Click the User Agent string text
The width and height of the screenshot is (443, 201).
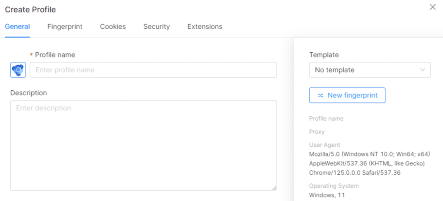coord(369,163)
